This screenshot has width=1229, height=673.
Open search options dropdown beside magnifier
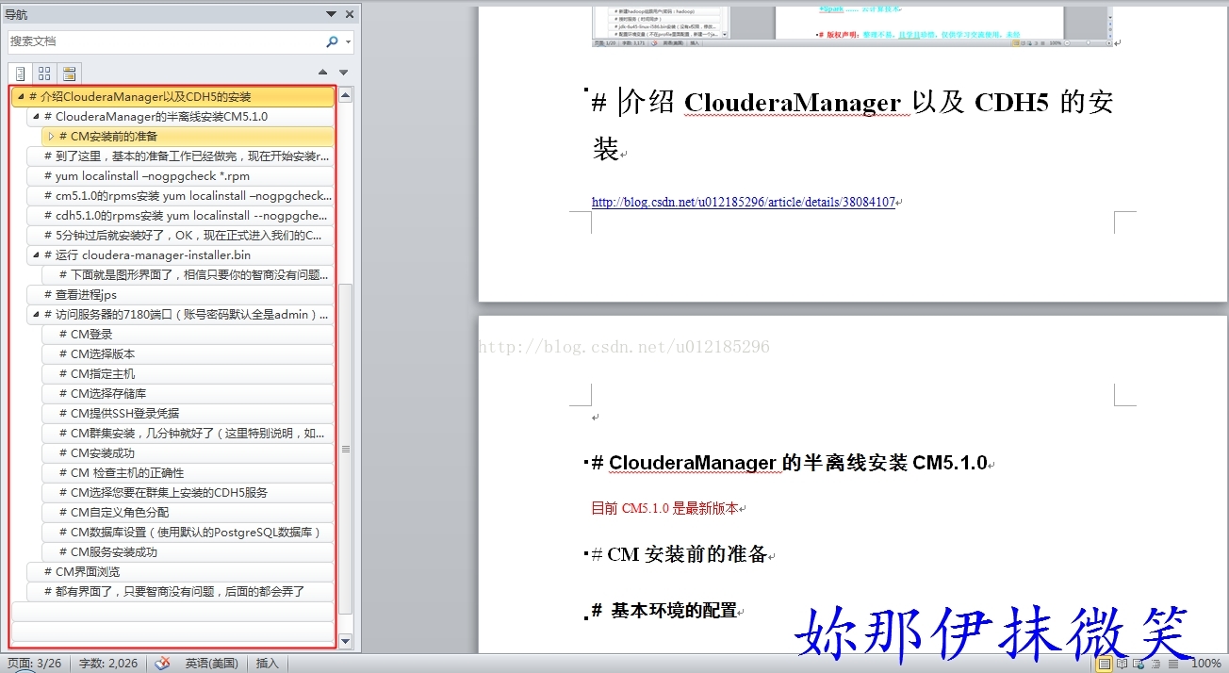349,42
